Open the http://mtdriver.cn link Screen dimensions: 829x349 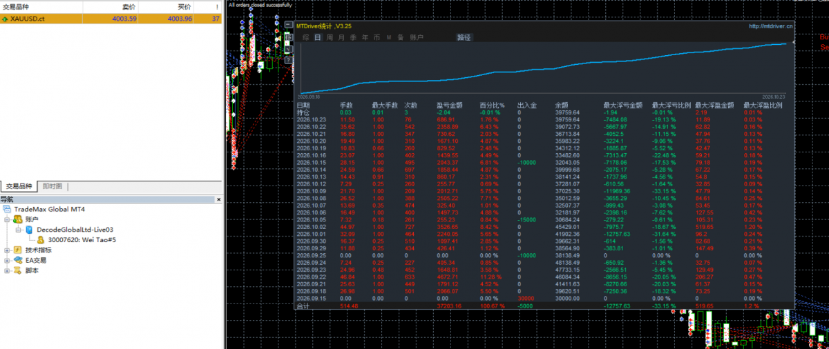[771, 26]
